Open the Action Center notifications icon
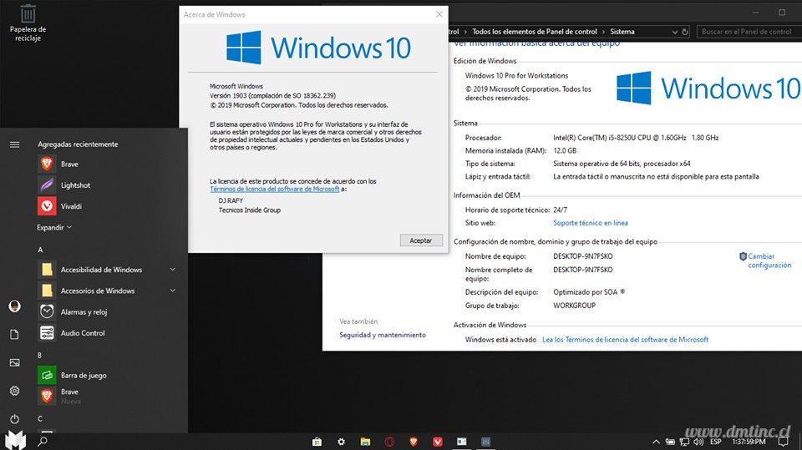This screenshot has width=802, height=450. click(x=783, y=442)
